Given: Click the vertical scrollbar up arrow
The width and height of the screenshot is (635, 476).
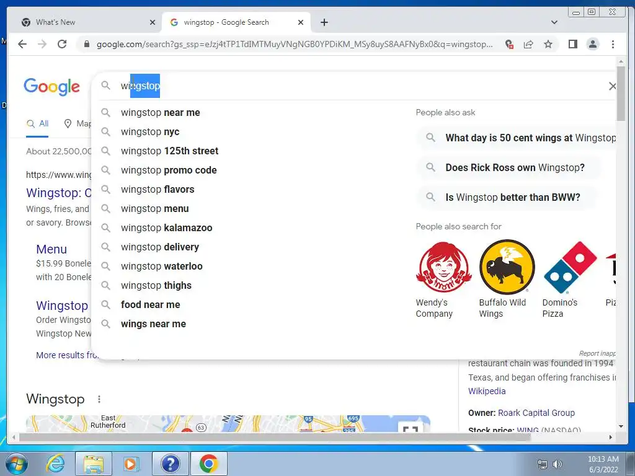Looking at the screenshot, I should point(621,61).
